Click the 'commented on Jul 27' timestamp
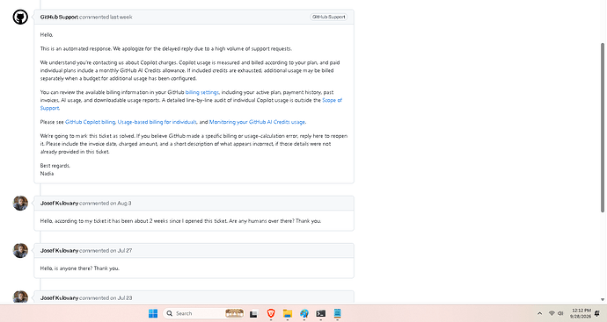 coord(106,251)
